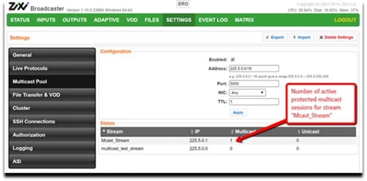Click the LOGOUT link
367x181 pixels.
click(x=345, y=20)
